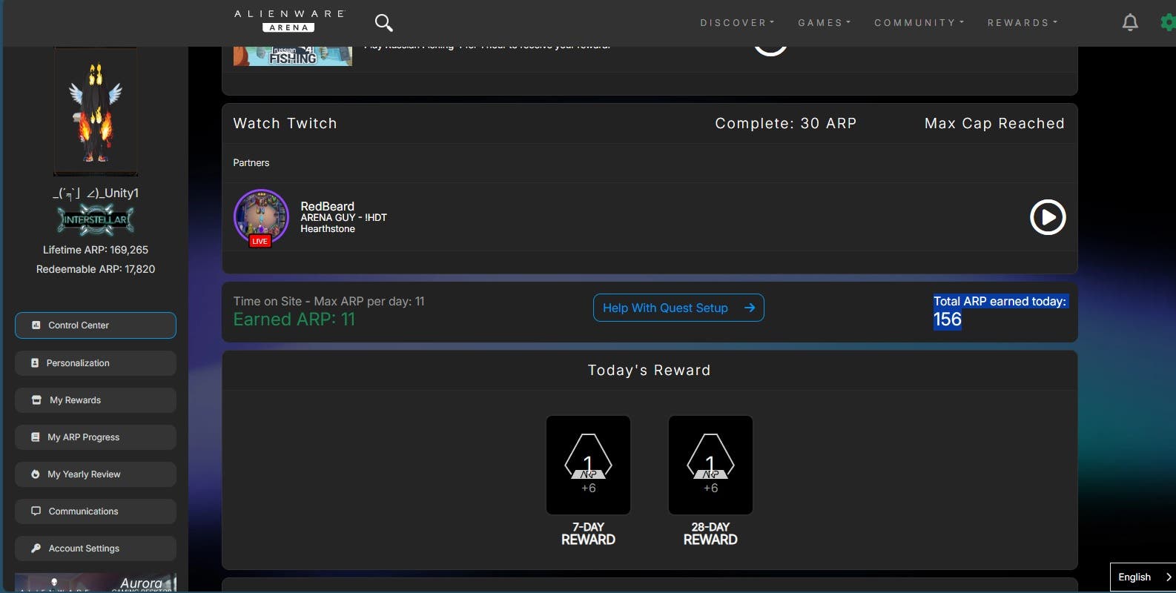Image resolution: width=1176 pixels, height=593 pixels.
Task: Click the Interstellar tier badge
Action: [96, 220]
